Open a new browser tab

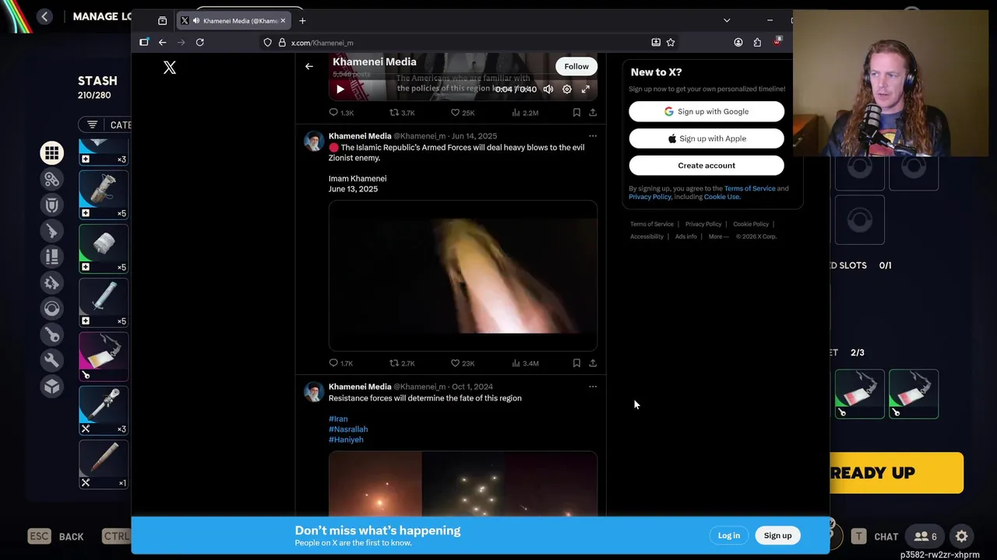[302, 21]
